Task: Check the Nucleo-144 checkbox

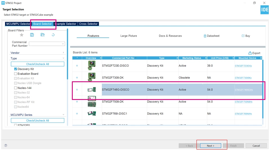Action: (x=16, y=88)
